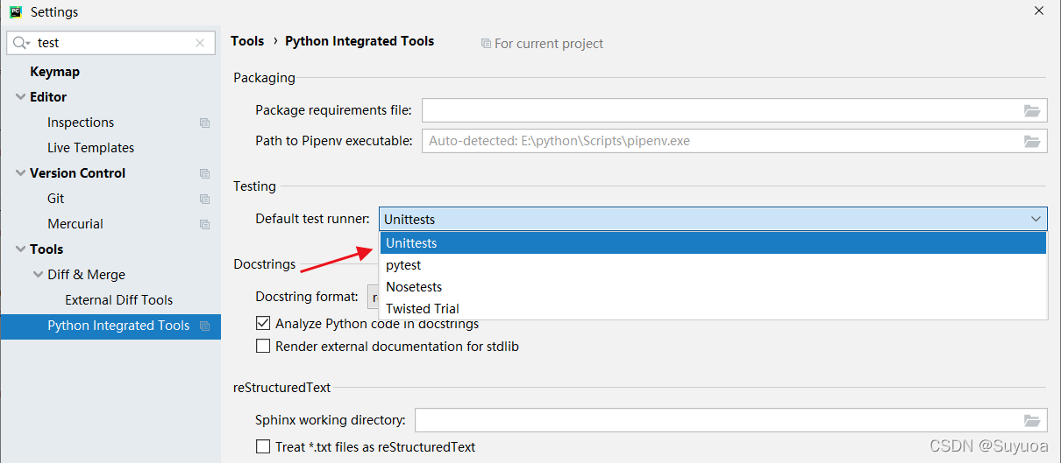
Task: Browse for package requirements file folder icon
Action: click(1032, 110)
